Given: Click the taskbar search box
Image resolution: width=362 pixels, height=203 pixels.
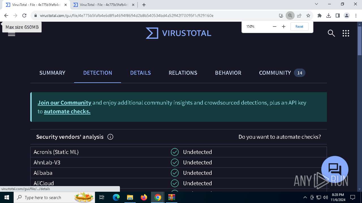Looking at the screenshot, I should [55, 197].
